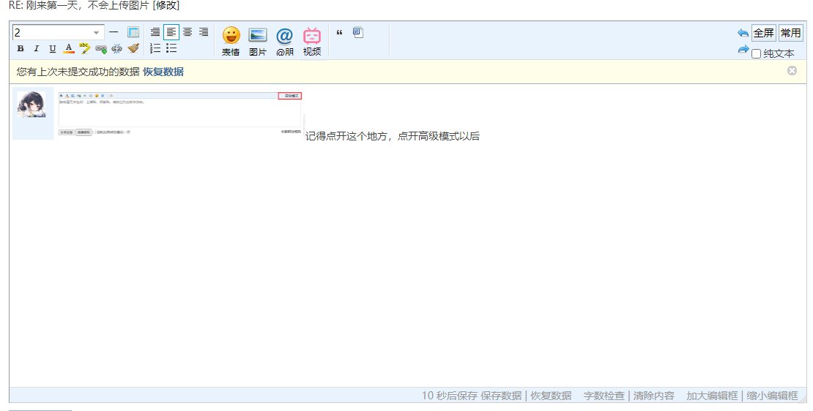Open the 表情 emoticon picker
Screen dimensions: 813x411
(231, 41)
